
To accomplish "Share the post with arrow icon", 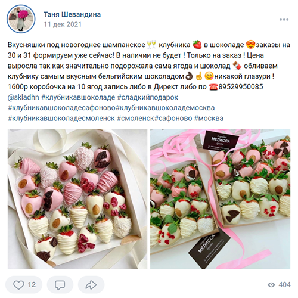I will (91, 285).
